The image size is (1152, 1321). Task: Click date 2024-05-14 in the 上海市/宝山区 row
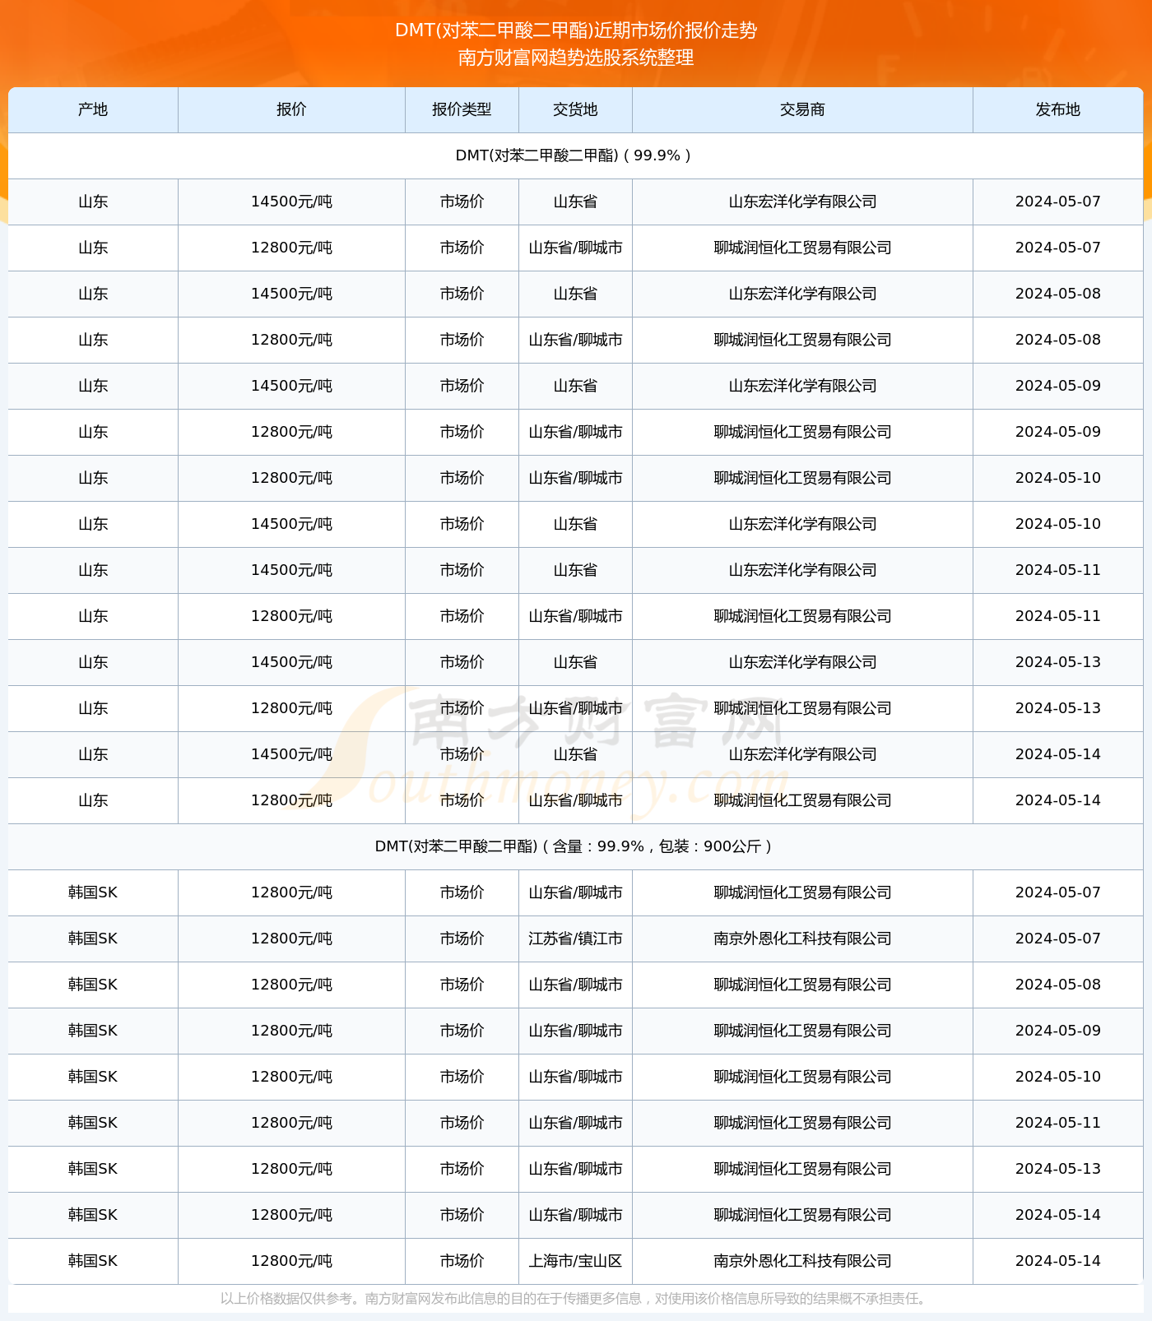pos(1057,1261)
